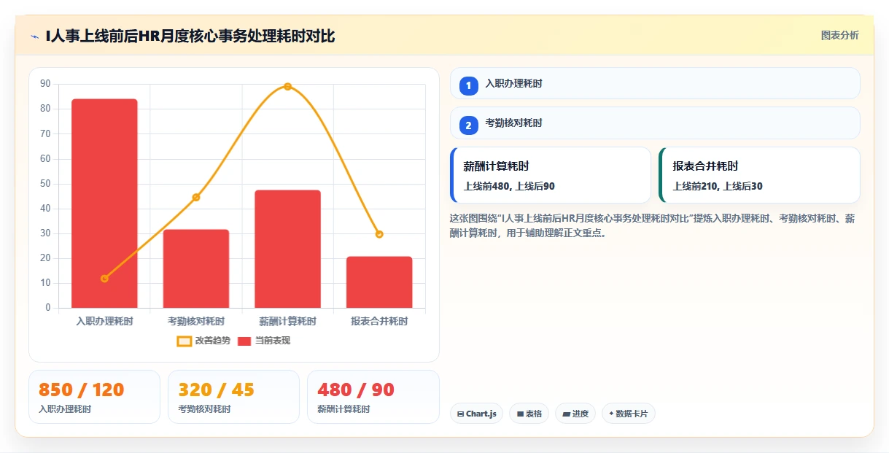Click the 报表合并耗时 red bar

tap(379, 282)
